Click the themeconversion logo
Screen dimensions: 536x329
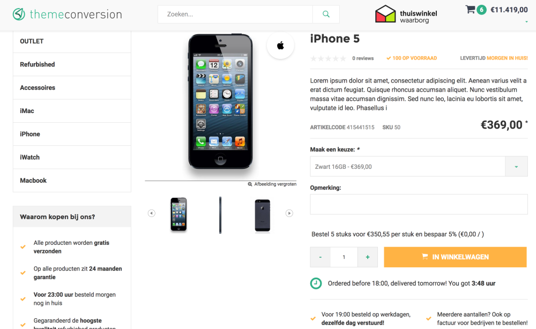click(x=68, y=14)
